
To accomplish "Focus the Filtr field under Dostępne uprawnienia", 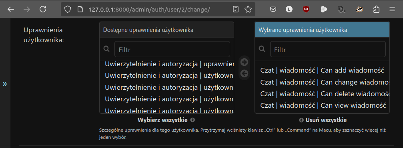I will click(172, 49).
